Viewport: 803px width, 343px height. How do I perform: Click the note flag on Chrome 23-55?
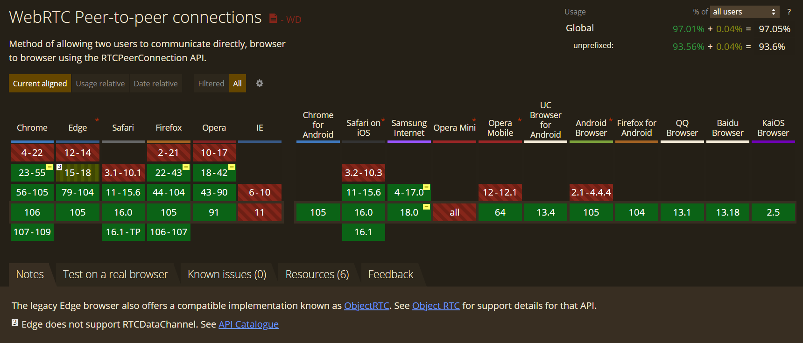click(x=49, y=167)
